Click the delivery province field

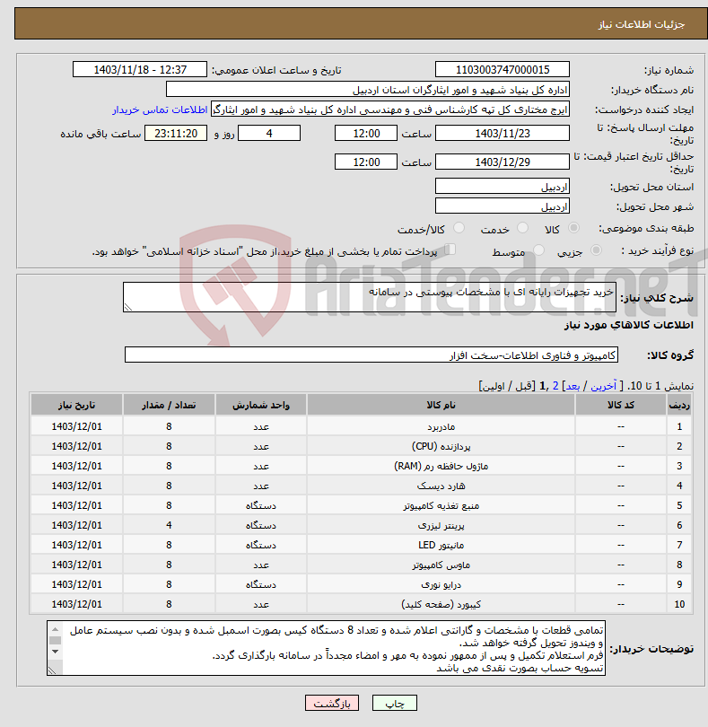503,187
